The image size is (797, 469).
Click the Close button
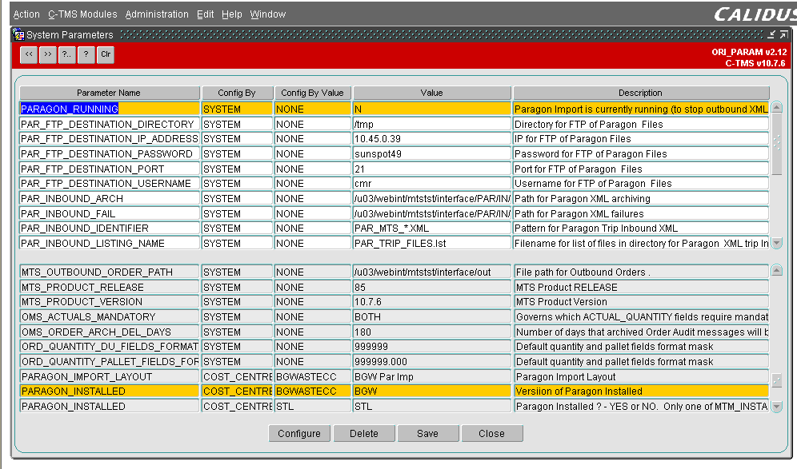[x=492, y=434]
